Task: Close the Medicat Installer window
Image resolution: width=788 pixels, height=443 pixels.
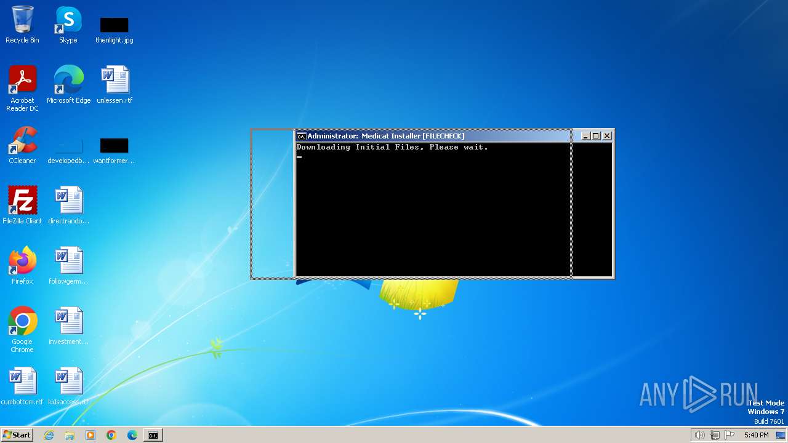Action: [607, 136]
